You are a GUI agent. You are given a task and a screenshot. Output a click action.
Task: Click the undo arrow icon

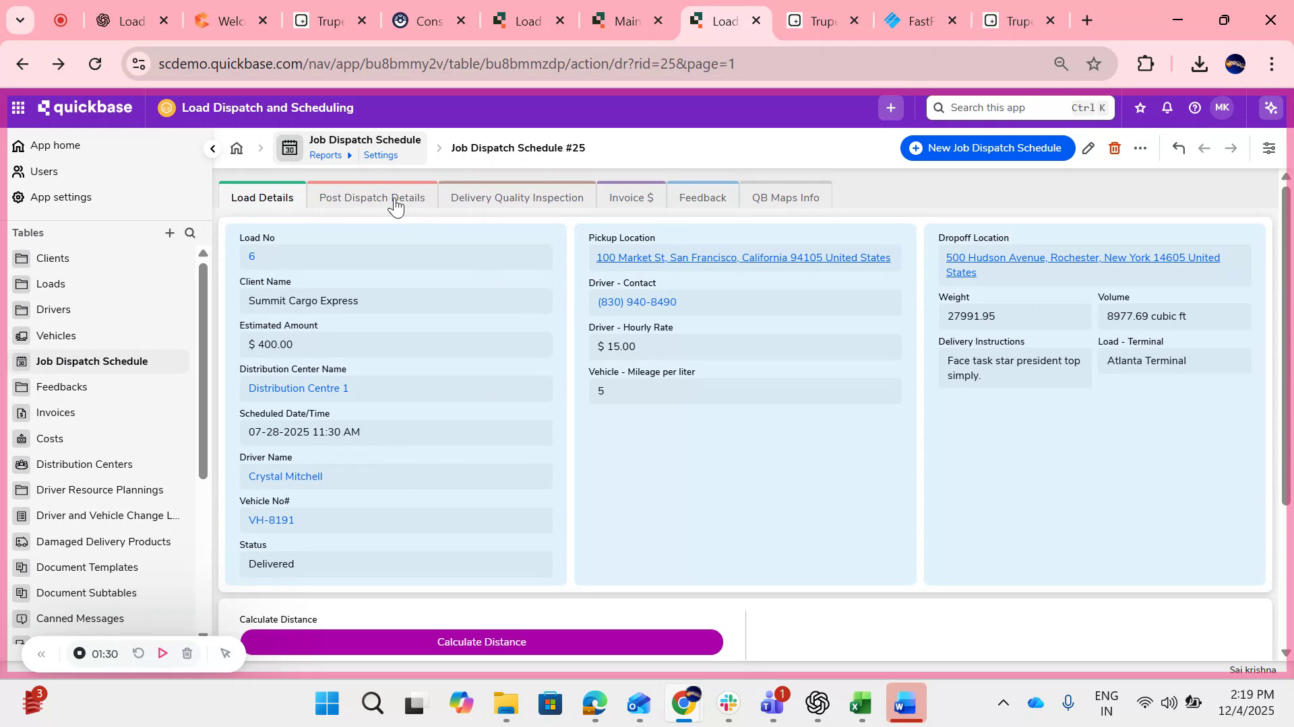pyautogui.click(x=1178, y=147)
